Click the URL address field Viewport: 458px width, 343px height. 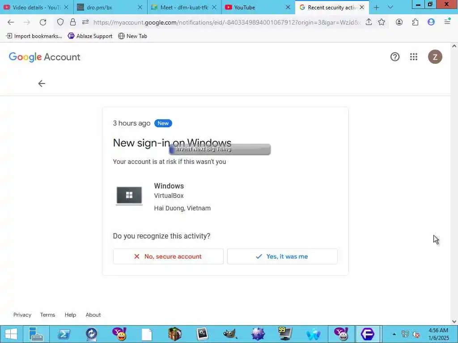(x=226, y=22)
